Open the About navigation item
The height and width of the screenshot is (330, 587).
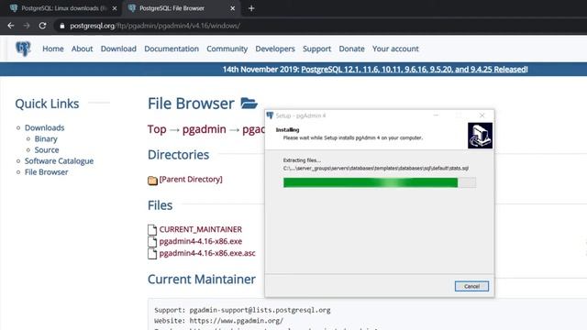tap(82, 49)
